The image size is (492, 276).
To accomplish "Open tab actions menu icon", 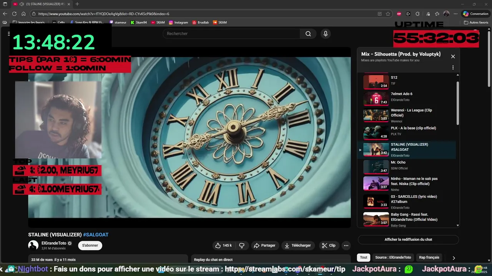I will [5, 4].
